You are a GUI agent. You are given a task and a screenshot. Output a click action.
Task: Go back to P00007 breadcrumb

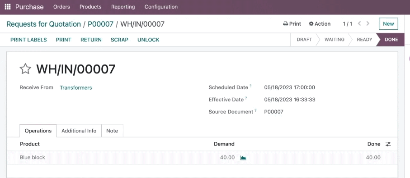point(100,24)
